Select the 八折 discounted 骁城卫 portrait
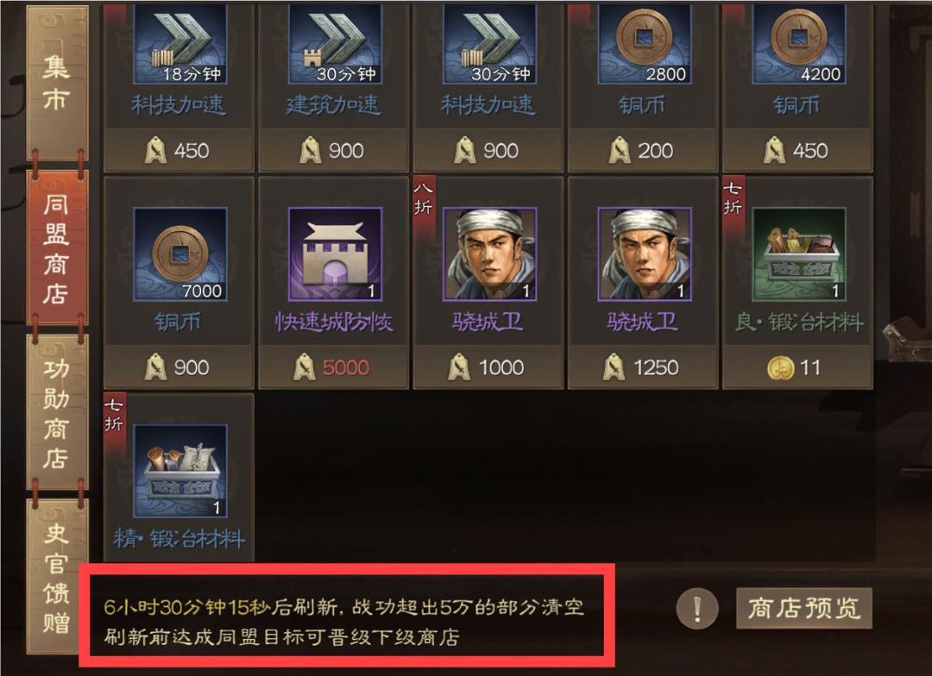The image size is (932, 676). (490, 254)
